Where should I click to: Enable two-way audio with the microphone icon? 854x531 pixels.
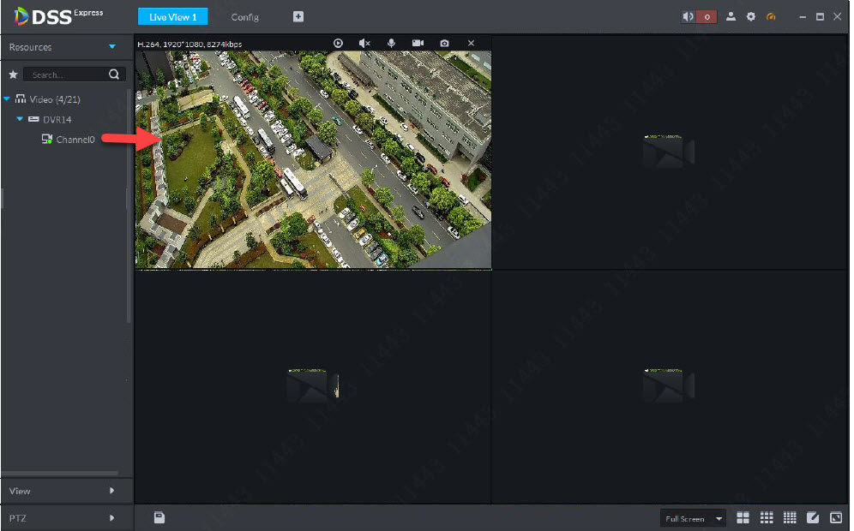tap(391, 43)
